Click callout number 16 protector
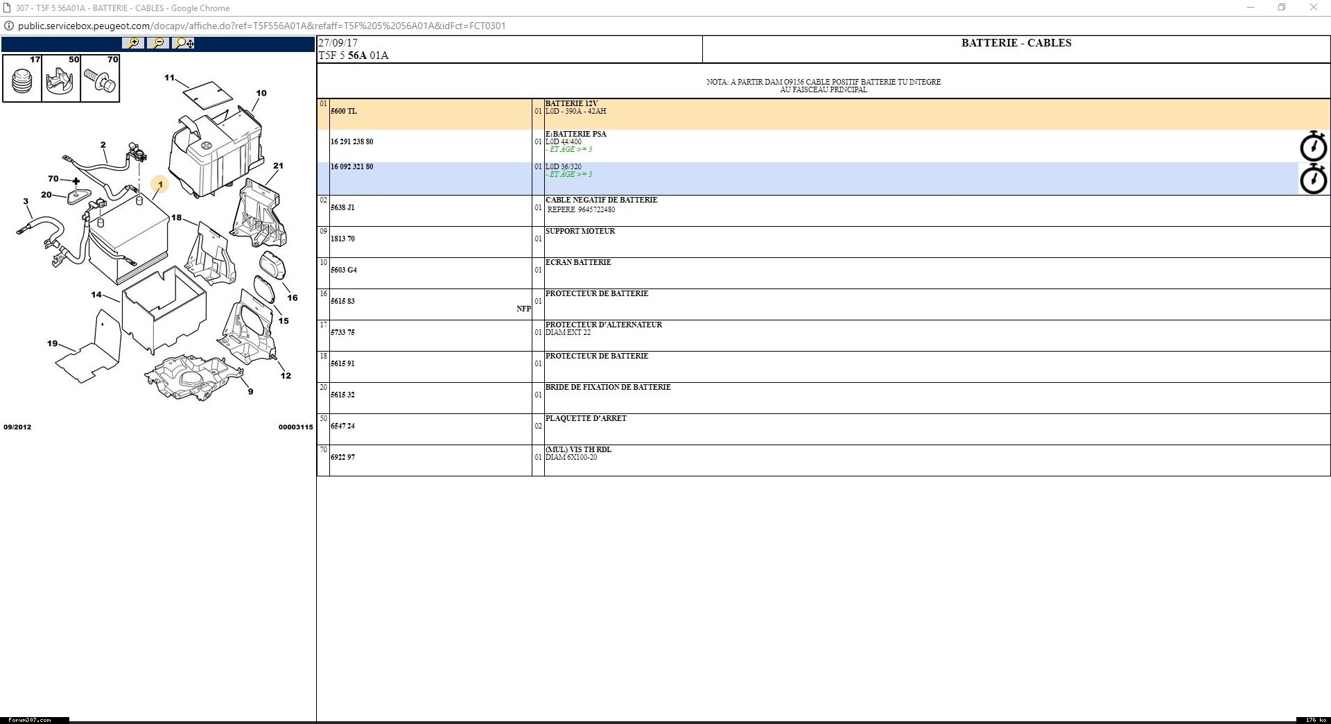 tap(293, 298)
